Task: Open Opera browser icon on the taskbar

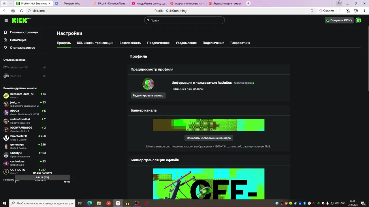Action: (146, 203)
